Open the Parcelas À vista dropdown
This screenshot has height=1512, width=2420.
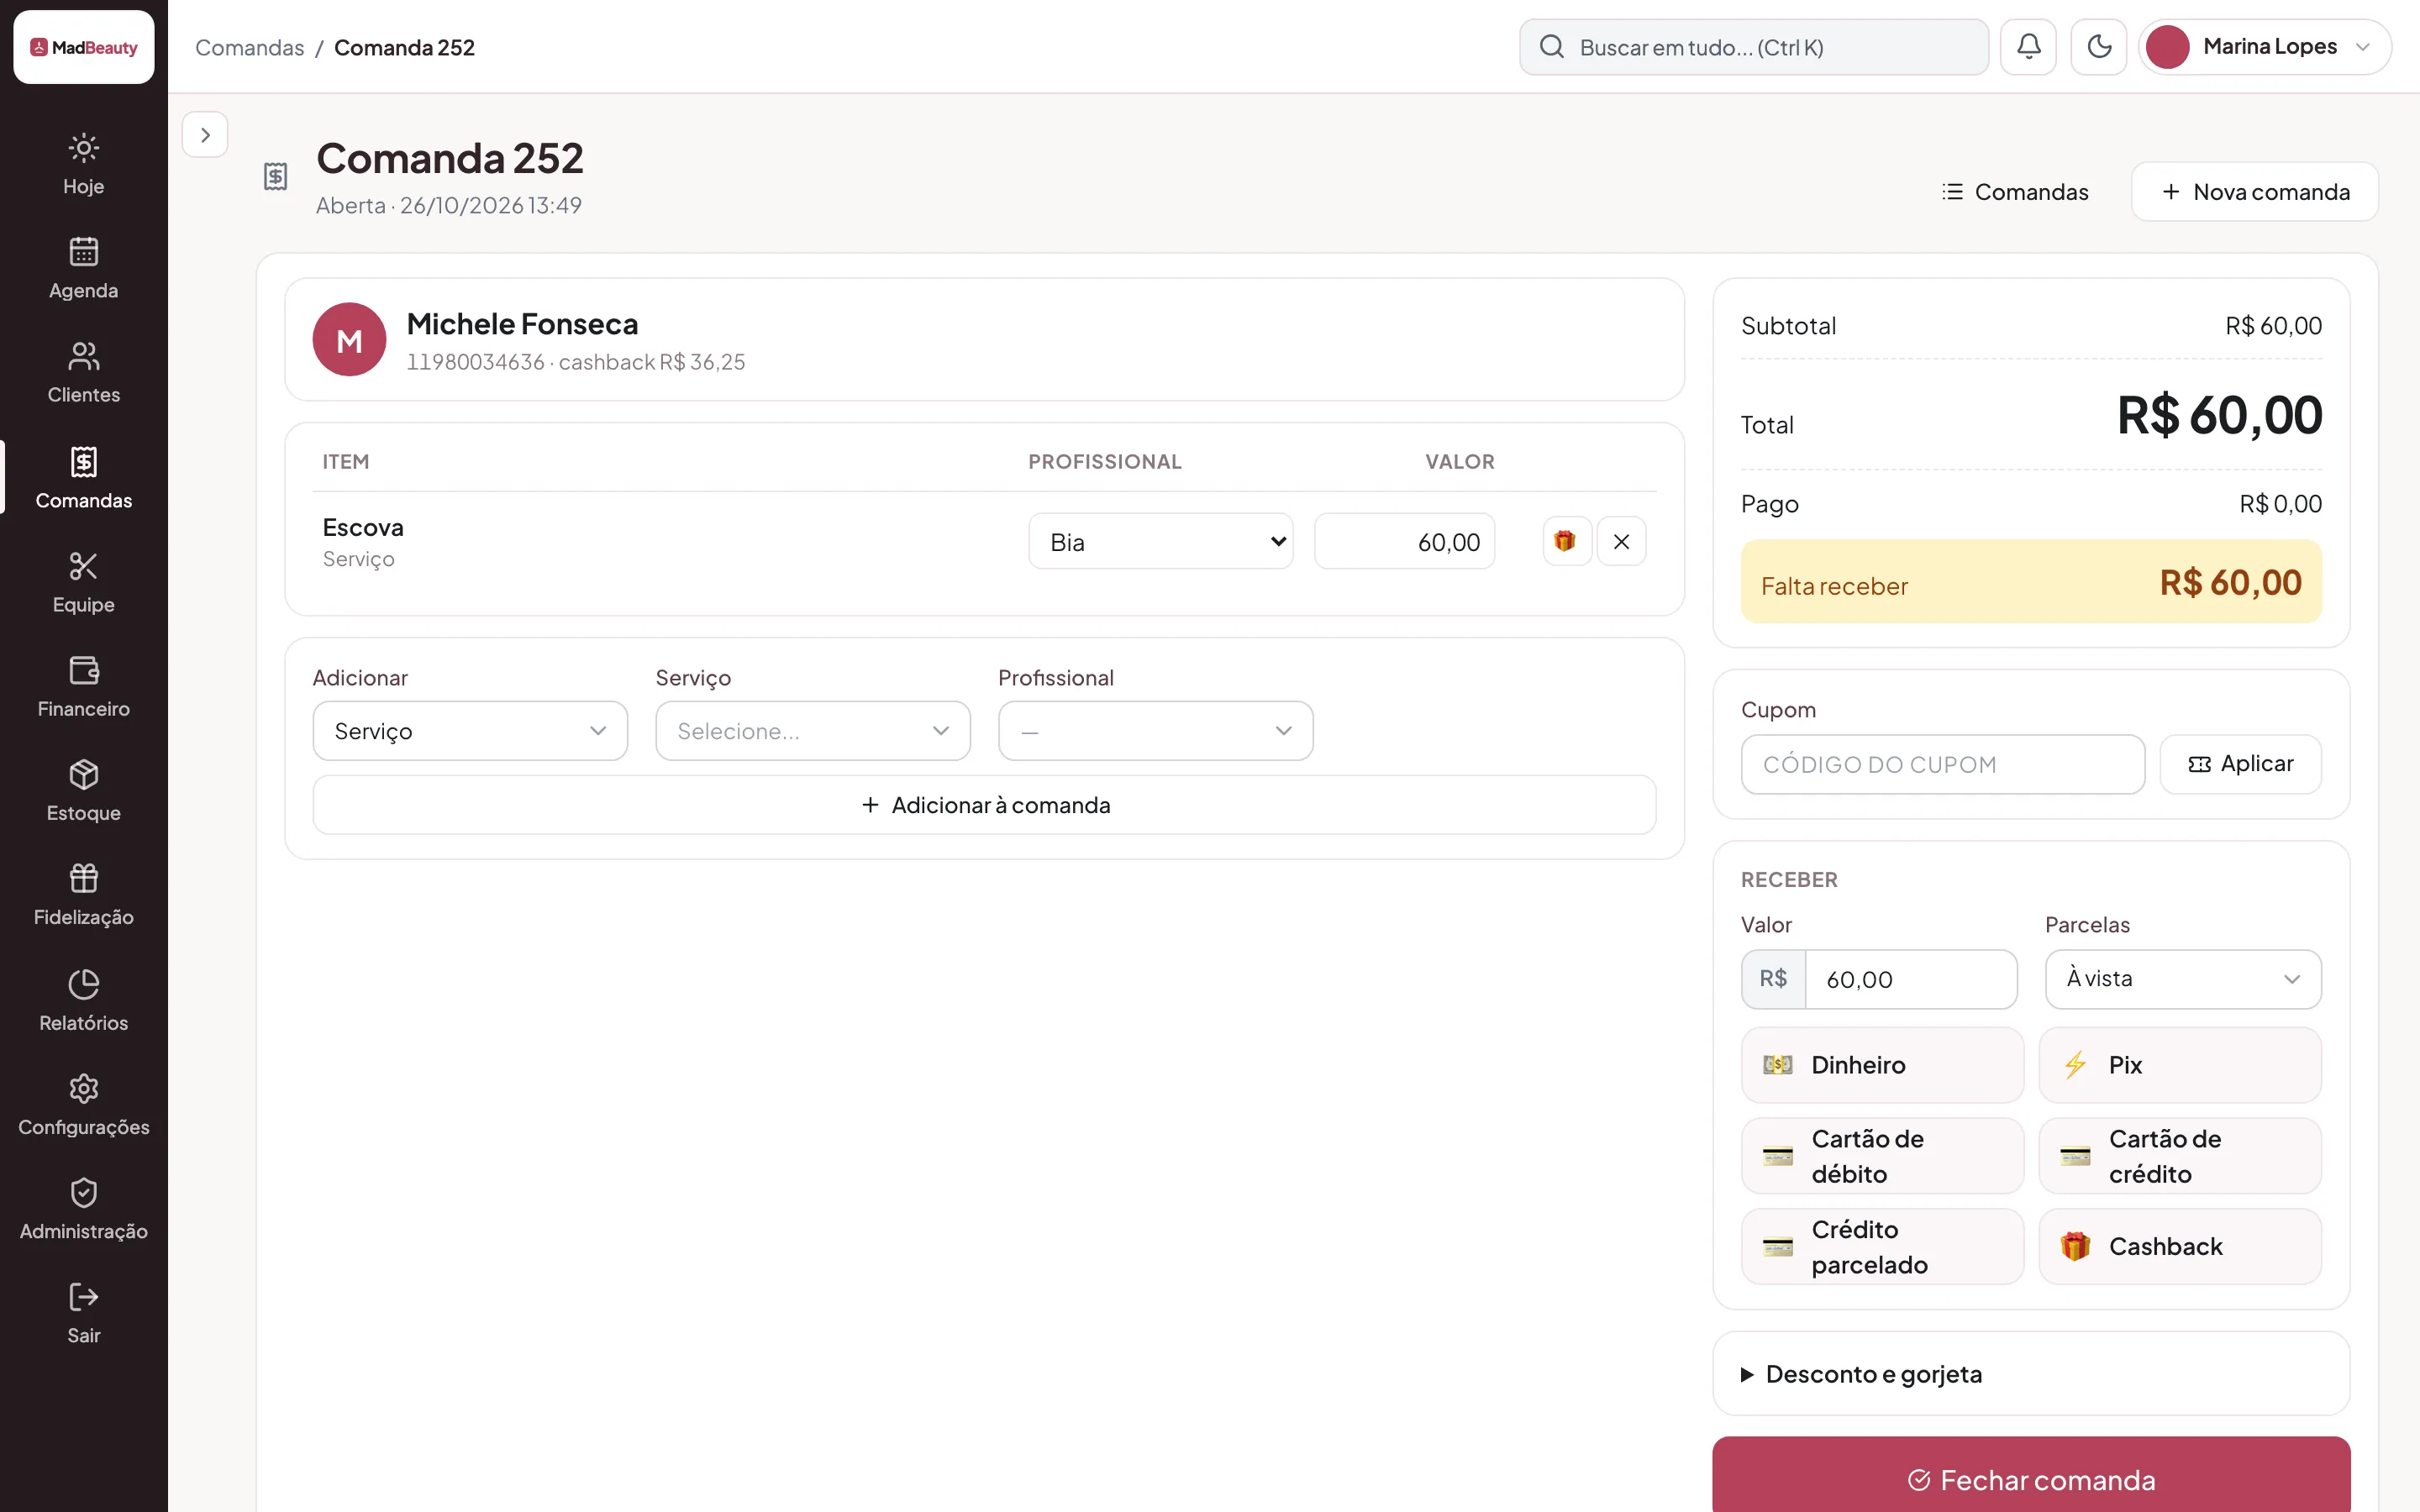pos(2183,979)
